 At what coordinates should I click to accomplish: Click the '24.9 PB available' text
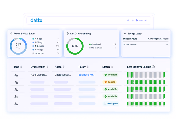tap(130, 45)
